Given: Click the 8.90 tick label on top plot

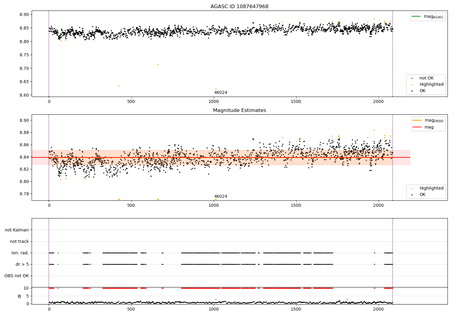Looking at the screenshot, I should coord(24,15).
